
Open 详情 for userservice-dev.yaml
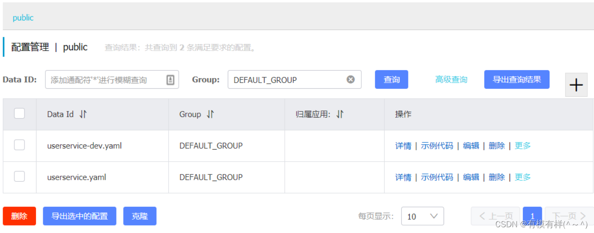(x=403, y=146)
